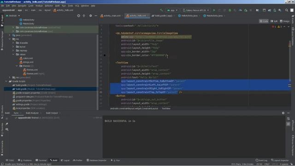The image size is (295, 166).
Task: Click Attach Debugger to Android Process icon
Action: click(246, 10)
